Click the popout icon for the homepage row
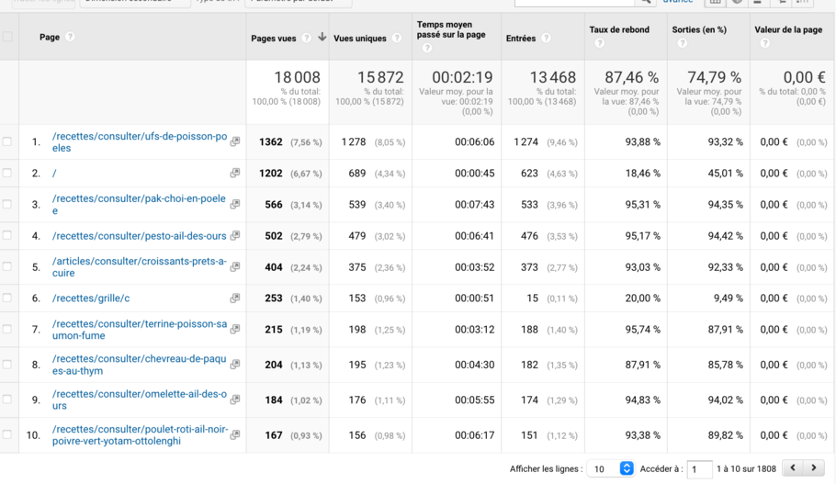This screenshot has height=484, width=836. coord(235,174)
